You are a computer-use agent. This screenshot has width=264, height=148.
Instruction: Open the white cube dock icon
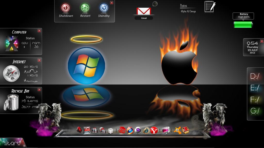[110, 131]
